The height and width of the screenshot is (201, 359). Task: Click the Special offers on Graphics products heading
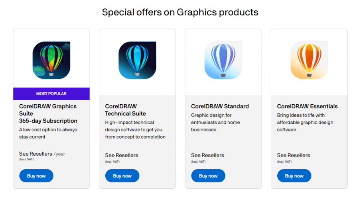click(180, 12)
